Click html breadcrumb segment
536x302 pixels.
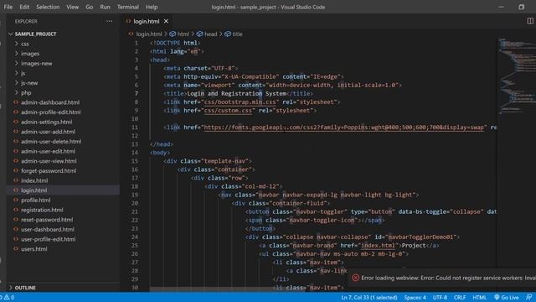(x=183, y=34)
